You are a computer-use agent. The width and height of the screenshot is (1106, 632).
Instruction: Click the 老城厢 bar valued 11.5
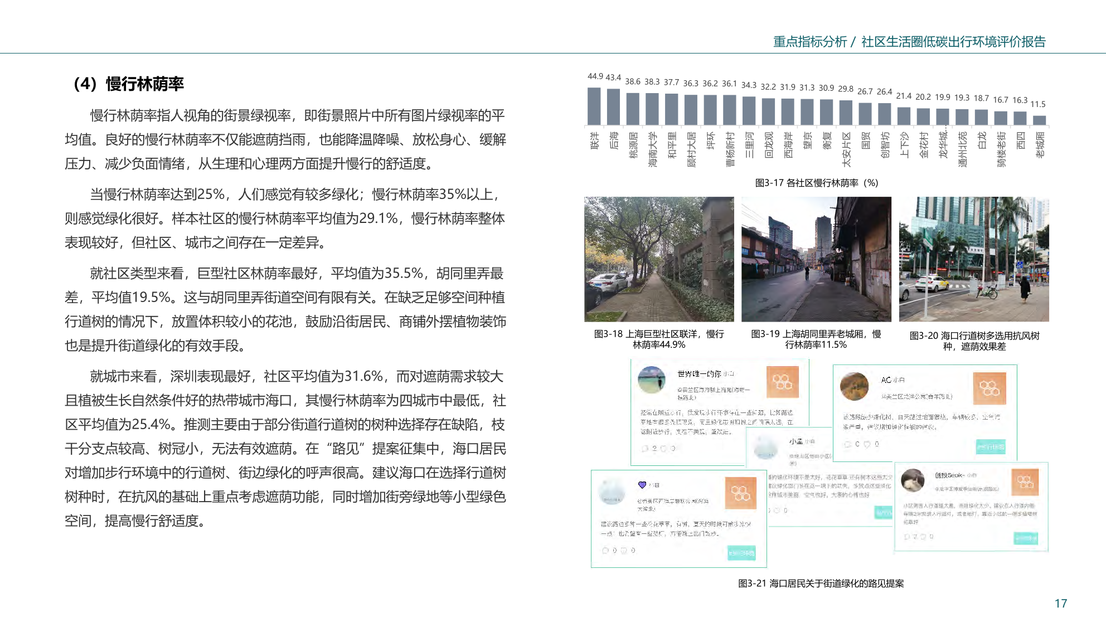coord(1039,120)
